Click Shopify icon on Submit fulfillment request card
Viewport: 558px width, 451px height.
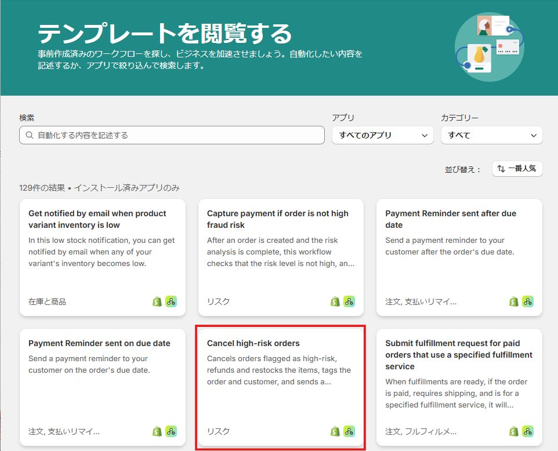pyautogui.click(x=513, y=431)
